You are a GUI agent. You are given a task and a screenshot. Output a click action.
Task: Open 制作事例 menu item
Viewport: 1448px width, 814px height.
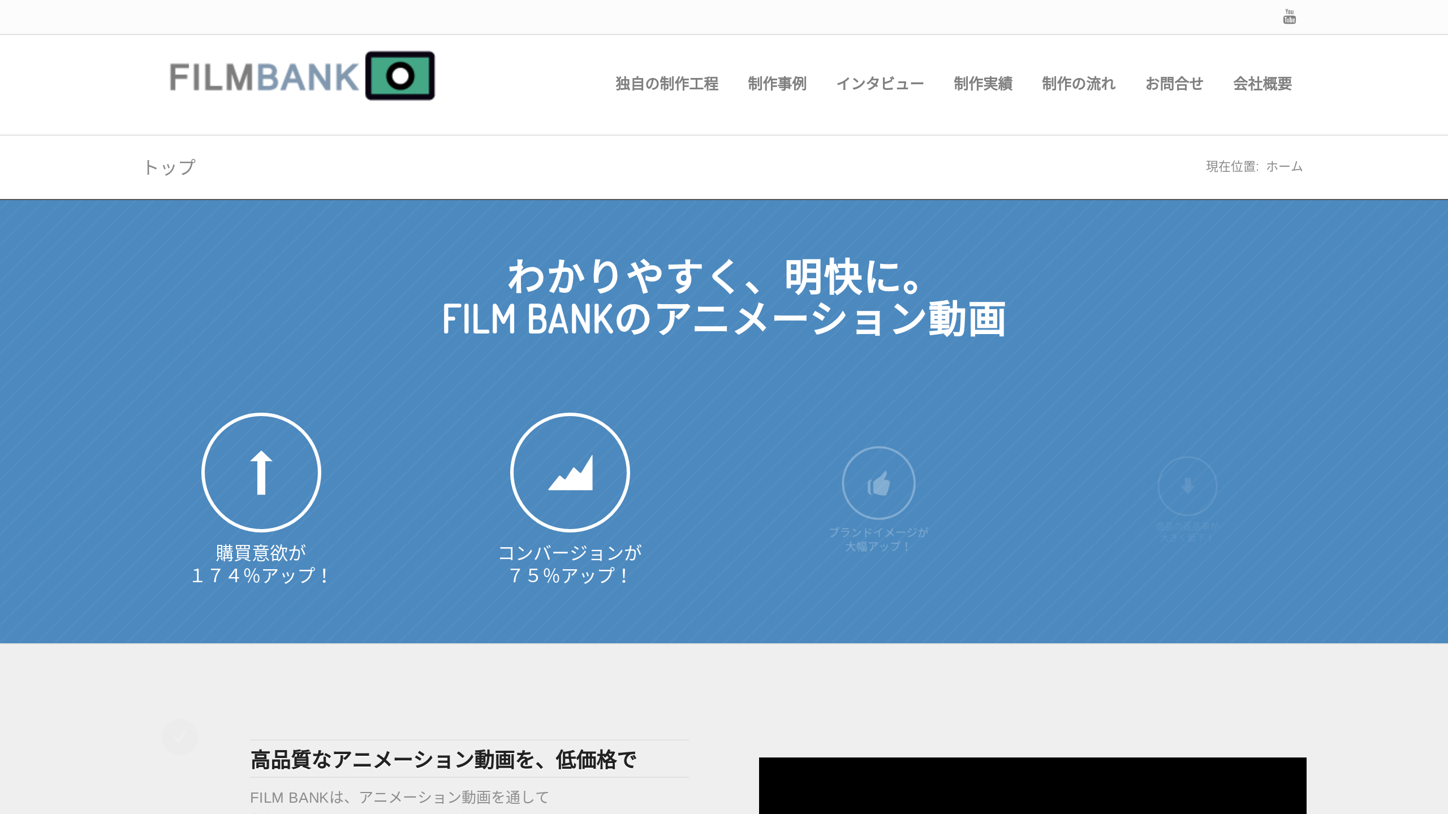777,84
